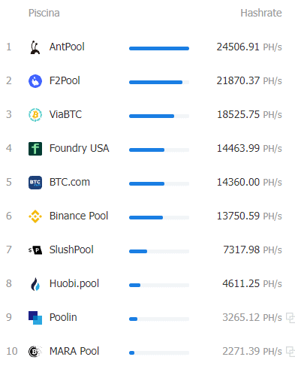Click the AntPool ant logo icon
295x369 pixels.
pos(35,47)
